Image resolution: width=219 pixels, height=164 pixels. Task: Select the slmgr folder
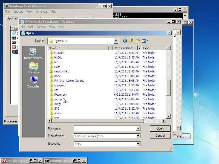point(58,104)
